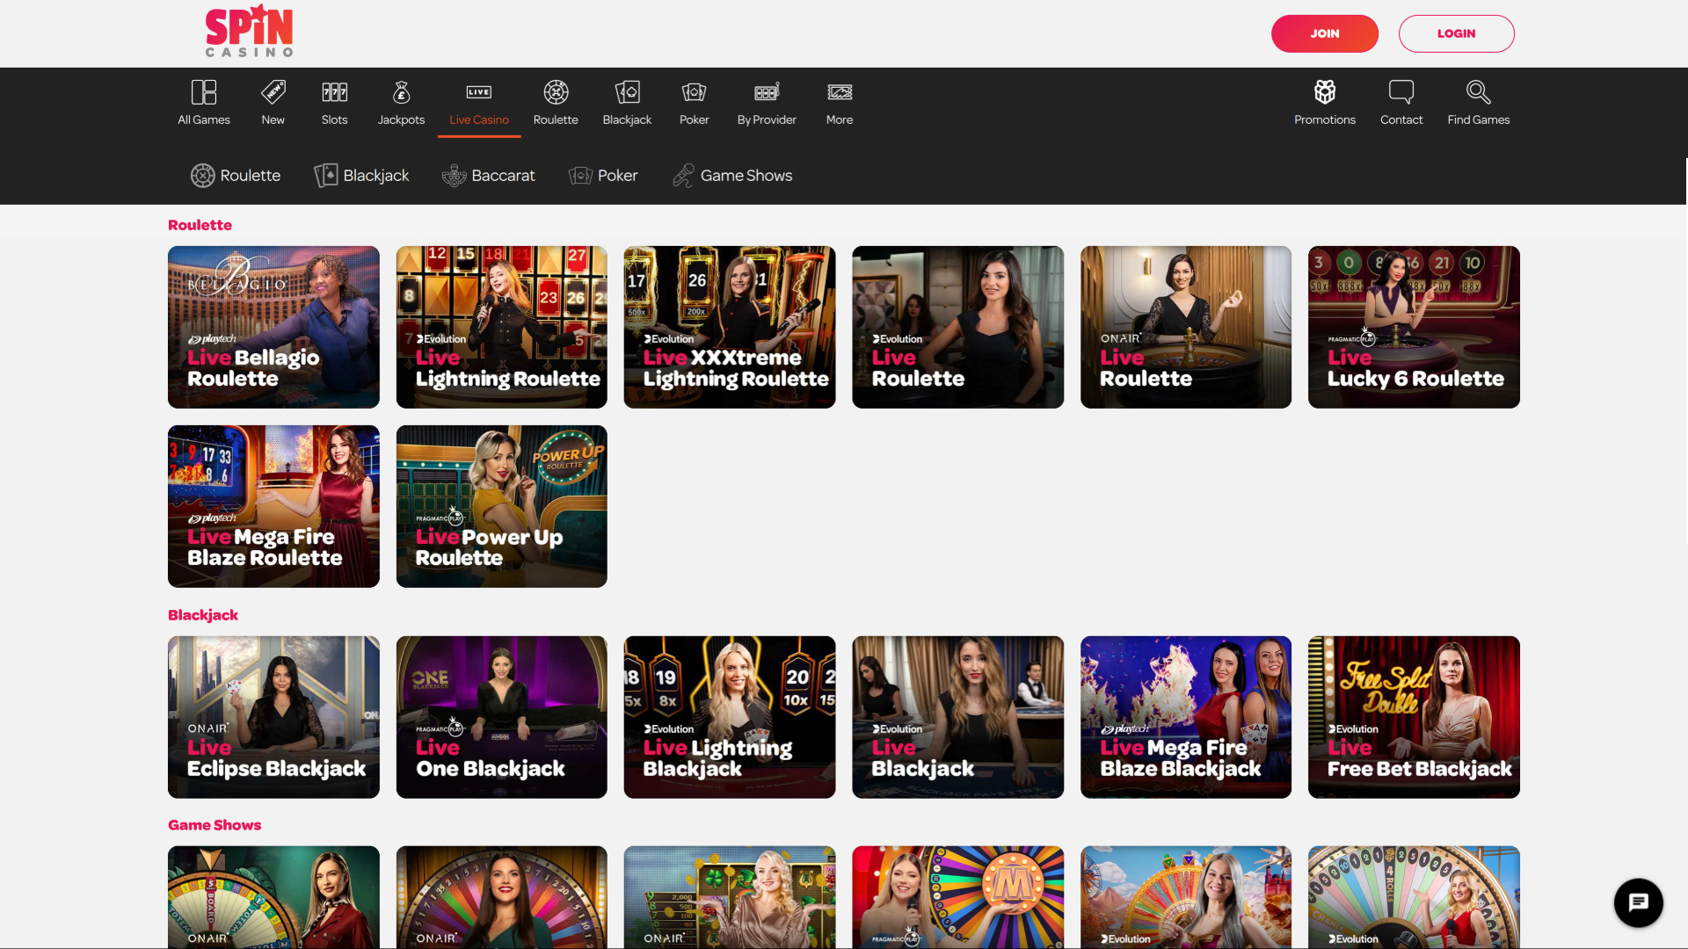Open the Live Lightning Roulette game tile
Screen dimensions: 1688x949
click(x=501, y=327)
